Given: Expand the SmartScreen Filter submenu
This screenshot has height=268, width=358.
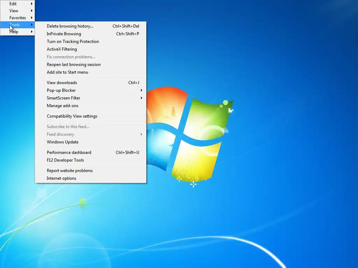Looking at the screenshot, I should click(91, 98).
